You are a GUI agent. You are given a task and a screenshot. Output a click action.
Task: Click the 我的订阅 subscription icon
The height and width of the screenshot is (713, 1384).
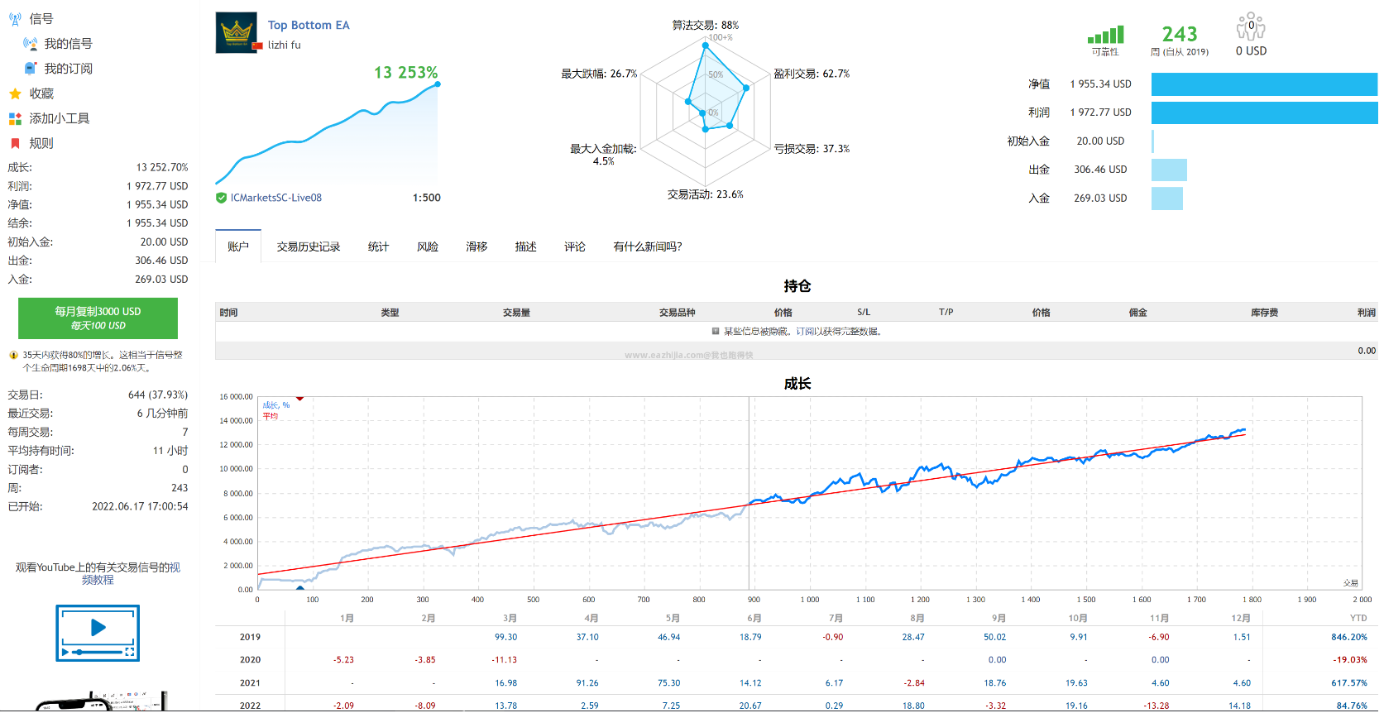(x=31, y=69)
